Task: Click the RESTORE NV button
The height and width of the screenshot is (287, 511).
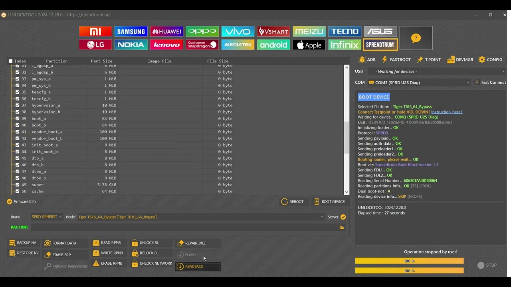Action: click(24, 253)
